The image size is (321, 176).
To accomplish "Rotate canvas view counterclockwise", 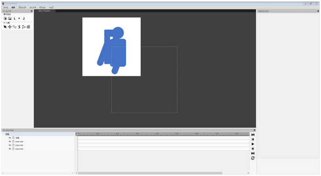I will (15, 18).
